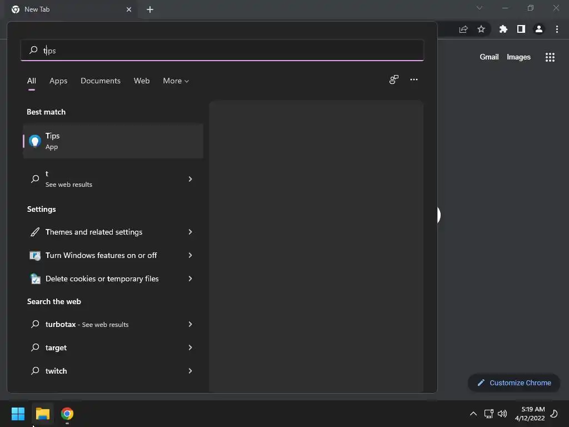Close the New Tab tab
569x427 pixels.
[129, 9]
